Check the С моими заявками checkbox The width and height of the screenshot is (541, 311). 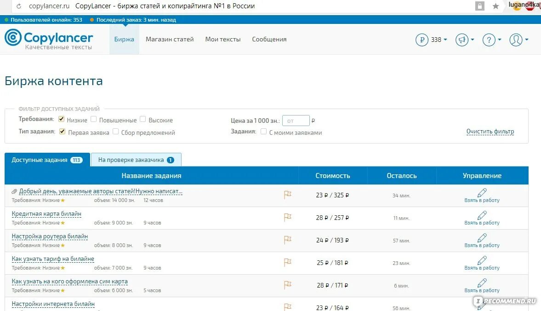click(263, 132)
